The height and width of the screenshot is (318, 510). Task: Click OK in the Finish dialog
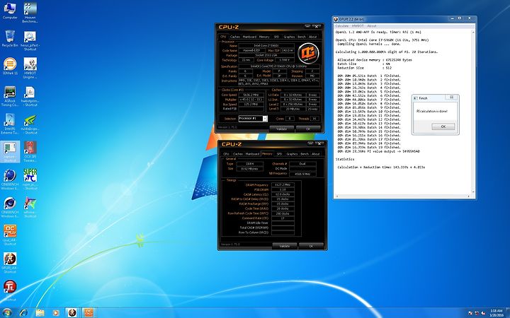pos(443,126)
